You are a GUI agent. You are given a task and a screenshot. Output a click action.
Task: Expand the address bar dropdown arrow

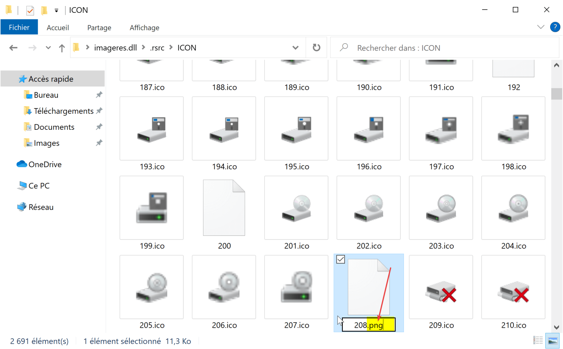pyautogui.click(x=295, y=47)
